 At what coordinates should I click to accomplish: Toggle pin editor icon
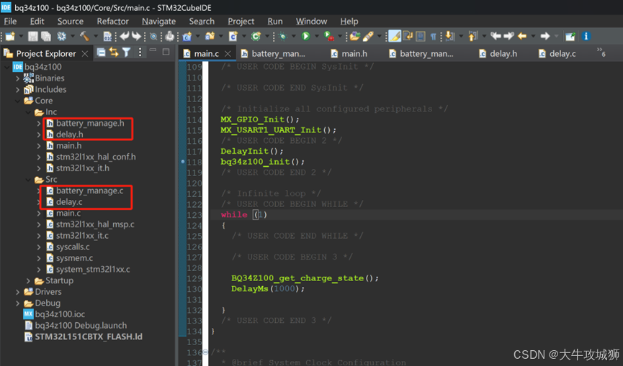click(x=570, y=37)
